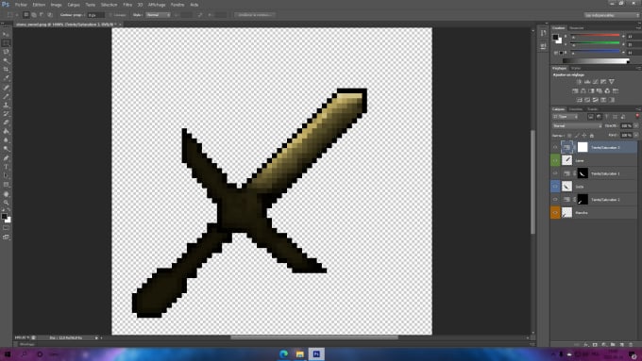Add a Vibrance adjustment layer
The height and width of the screenshot is (361, 642).
(x=612, y=82)
